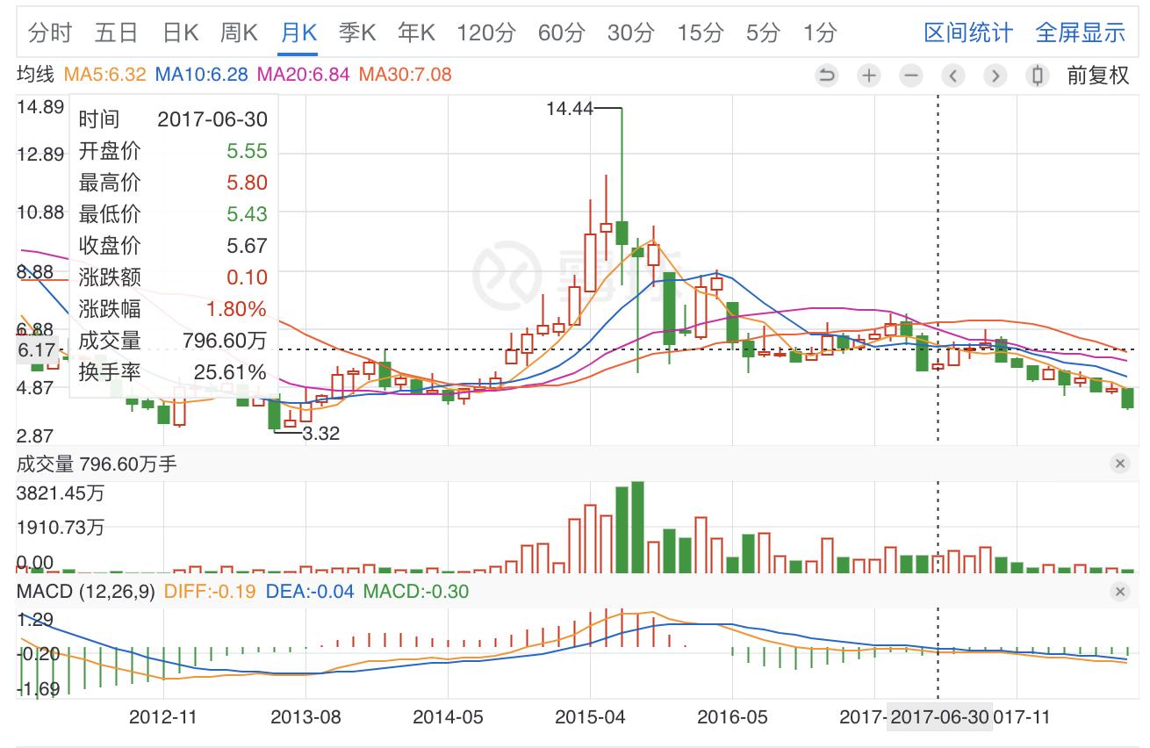Click the 换手率 25.61% tooltip row

click(x=173, y=372)
